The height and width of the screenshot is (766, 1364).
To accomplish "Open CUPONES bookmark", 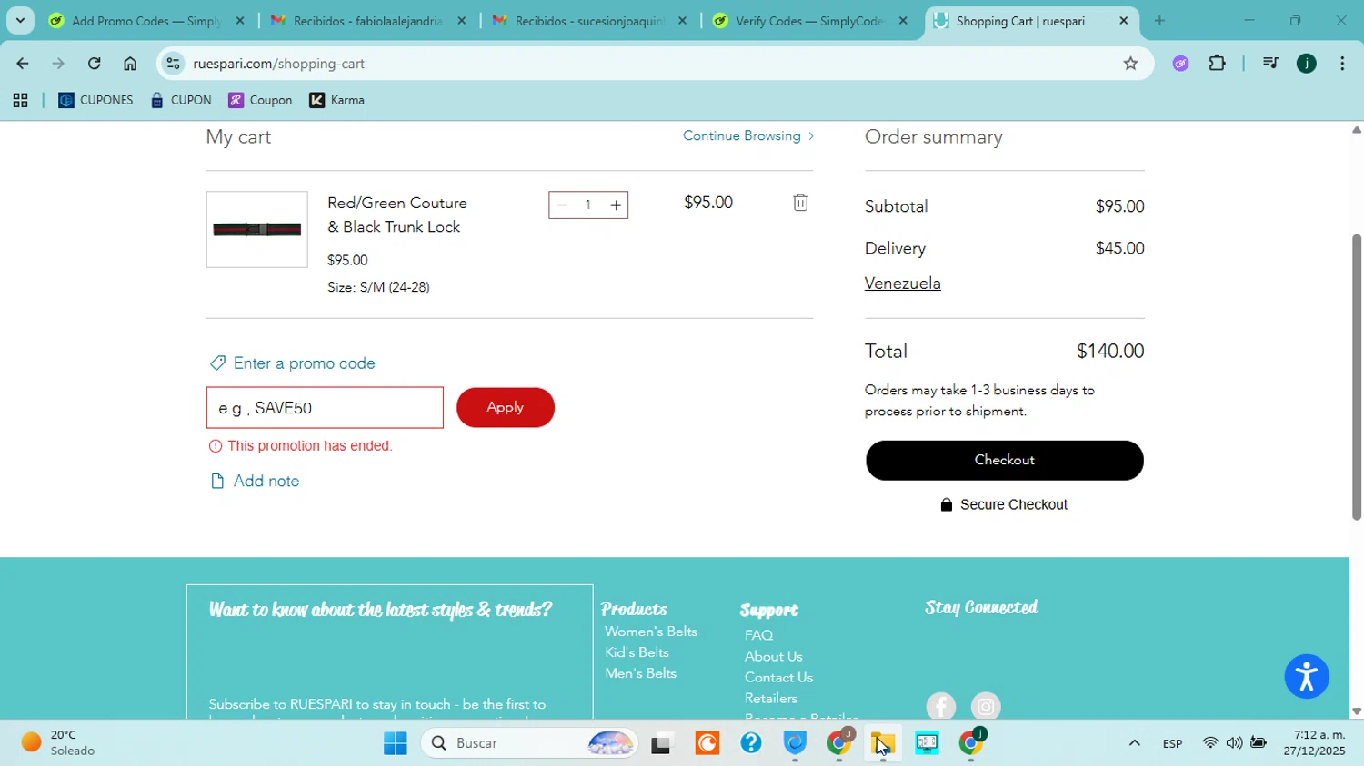I will pyautogui.click(x=95, y=101).
